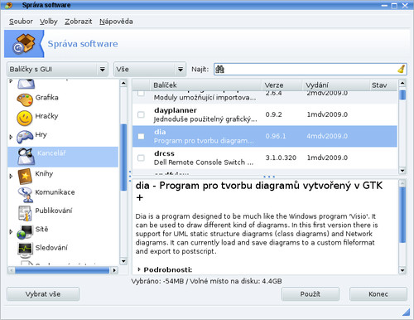Click category tree scroll right arrow
The image size is (414, 320).
coord(114,270)
